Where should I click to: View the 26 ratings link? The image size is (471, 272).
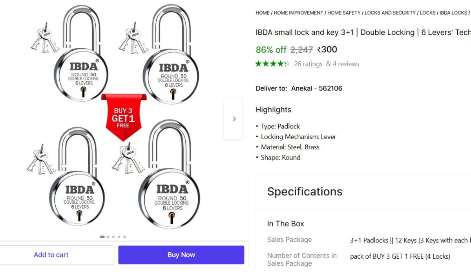point(308,64)
